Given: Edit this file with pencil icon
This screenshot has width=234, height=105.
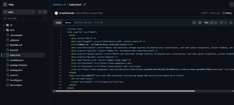Looking at the screenshot, I should pos(221,23).
